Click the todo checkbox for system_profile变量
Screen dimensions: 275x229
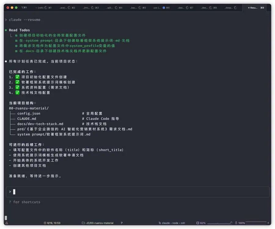pos(16,46)
